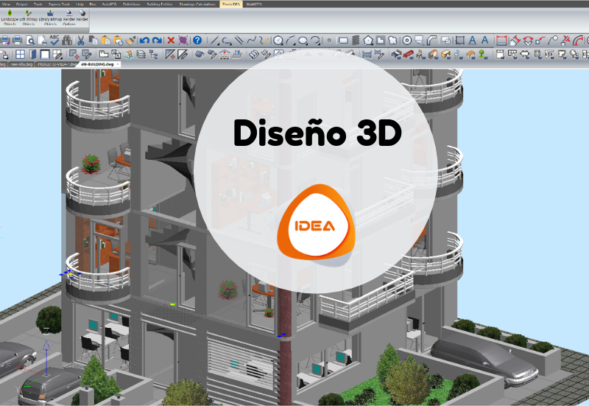
Task: Open the AutoBLD menu tab
Action: pos(109,4)
